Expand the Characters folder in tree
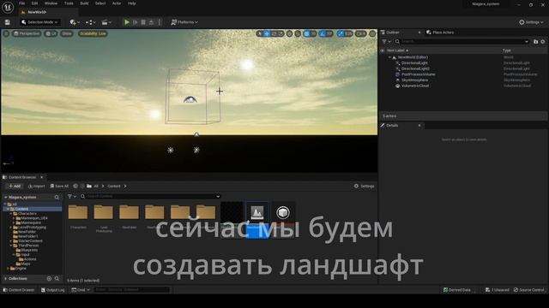 [x=11, y=213]
